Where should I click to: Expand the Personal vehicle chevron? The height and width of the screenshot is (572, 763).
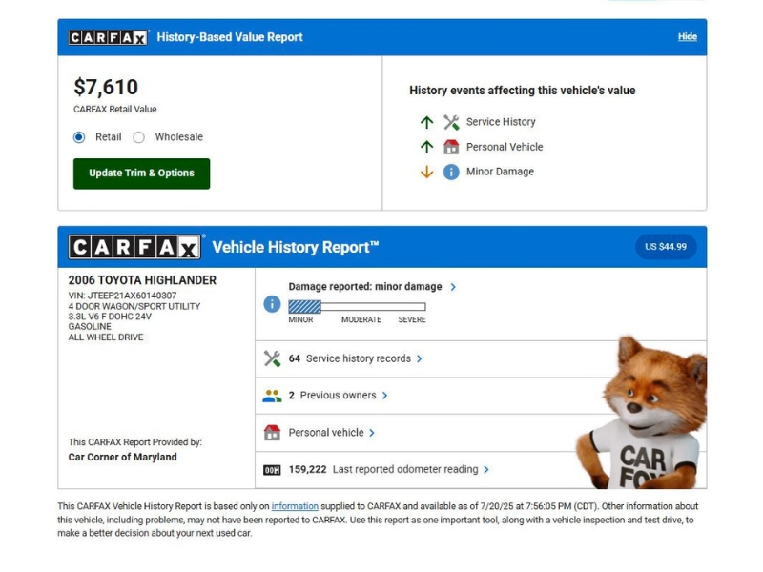coord(372,433)
